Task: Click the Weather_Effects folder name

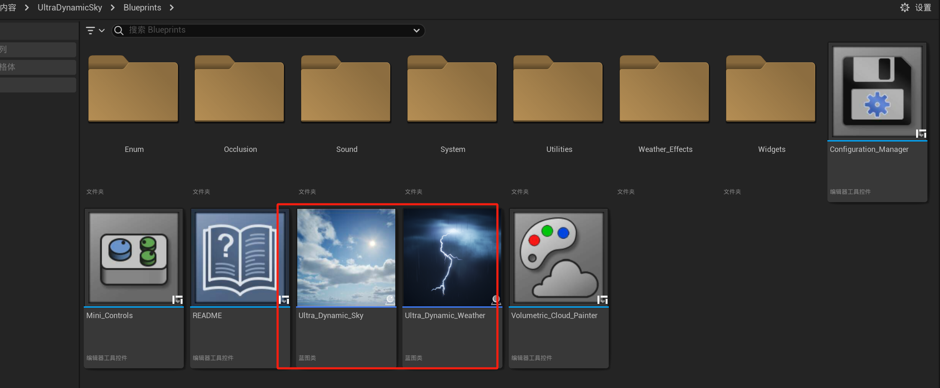Action: [x=665, y=149]
